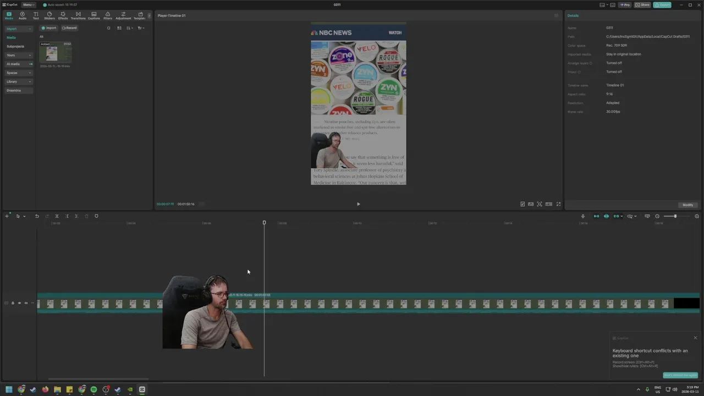The image size is (704, 396).
Task: Expand the Import section in sidebar
Action: (x=19, y=29)
